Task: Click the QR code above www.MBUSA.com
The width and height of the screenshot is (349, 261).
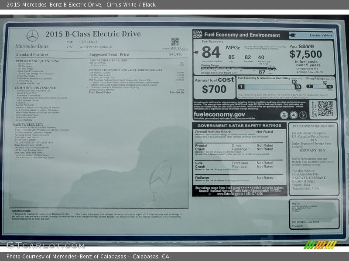Action: tap(175, 42)
